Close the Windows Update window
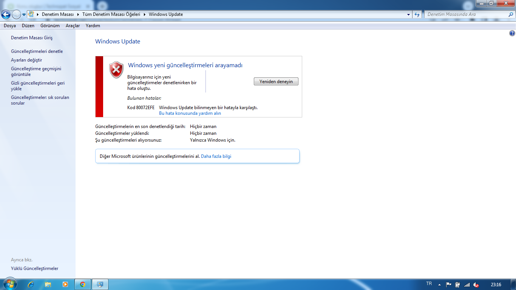516x290 pixels. pos(505,3)
